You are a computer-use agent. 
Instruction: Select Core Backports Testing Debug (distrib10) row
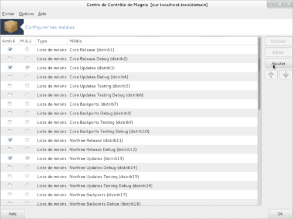pyautogui.click(x=129, y=131)
